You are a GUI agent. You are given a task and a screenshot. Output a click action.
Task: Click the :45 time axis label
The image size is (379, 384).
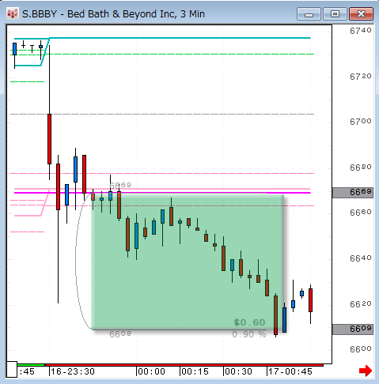click(x=27, y=371)
